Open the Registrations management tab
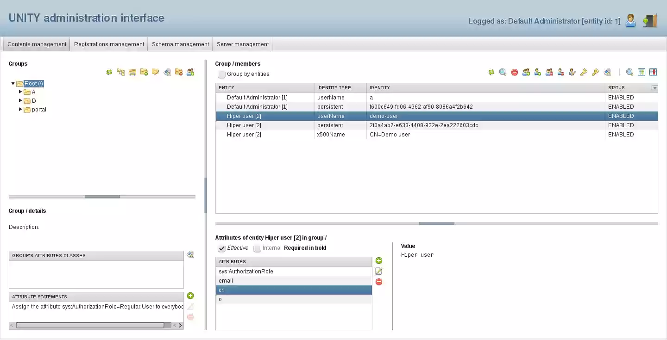667x340 pixels. point(109,44)
